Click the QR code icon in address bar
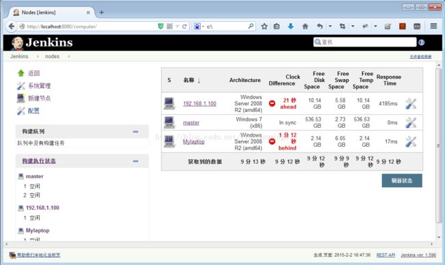 click(x=169, y=27)
